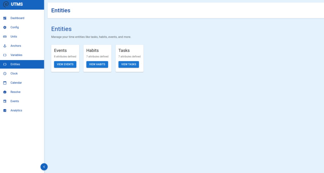Screen dimensions: 324x173
Task: Open the Dashboard menu label
Action: coord(17,18)
